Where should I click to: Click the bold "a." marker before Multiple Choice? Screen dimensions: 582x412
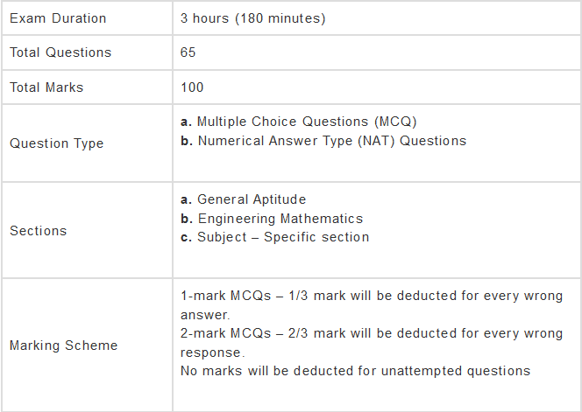(186, 122)
